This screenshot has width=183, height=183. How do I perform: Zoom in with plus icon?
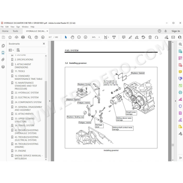85,37
